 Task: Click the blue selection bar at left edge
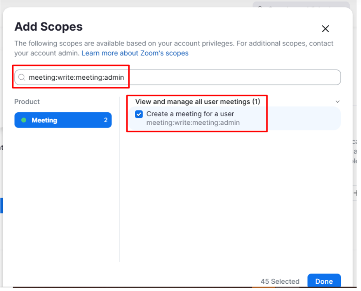[x=1, y=205]
